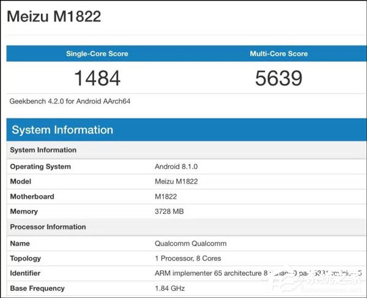The height and width of the screenshot is (298, 367).
Task: Click the Model row value Meizu M1822
Action: [x=176, y=181]
